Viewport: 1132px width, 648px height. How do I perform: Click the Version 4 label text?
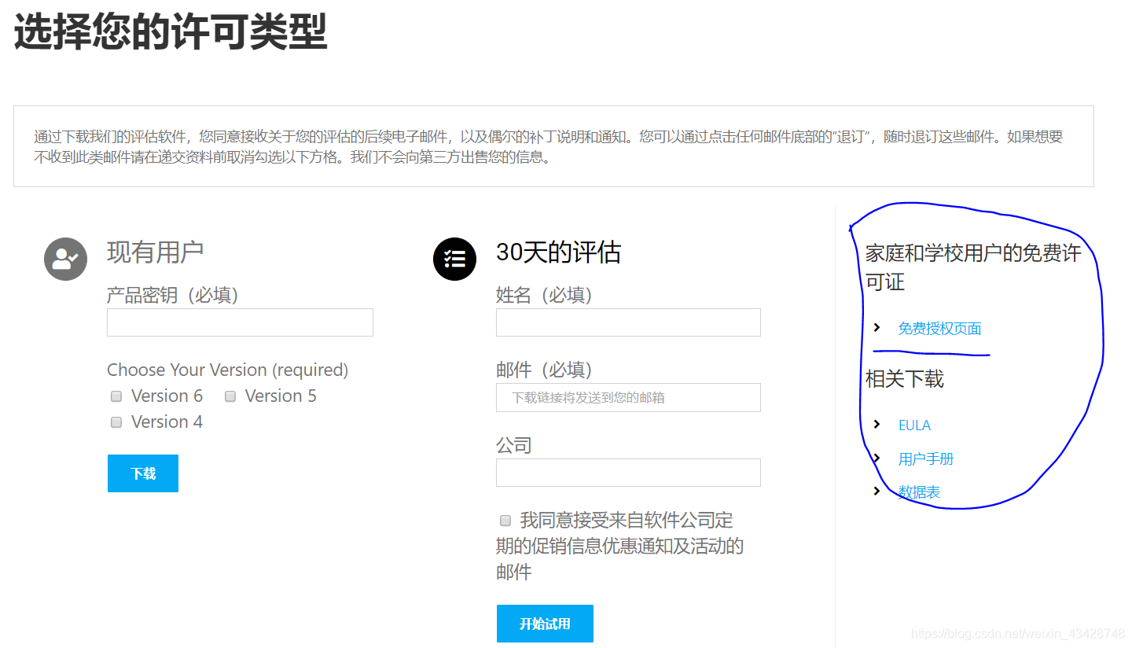pyautogui.click(x=167, y=422)
